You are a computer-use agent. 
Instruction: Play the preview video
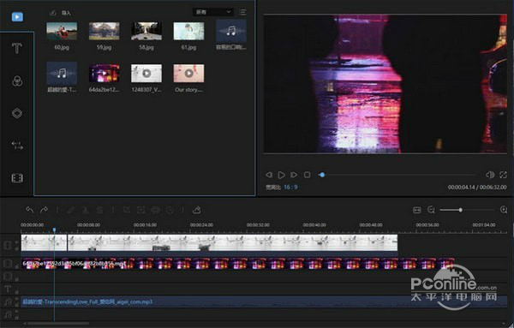coord(281,175)
